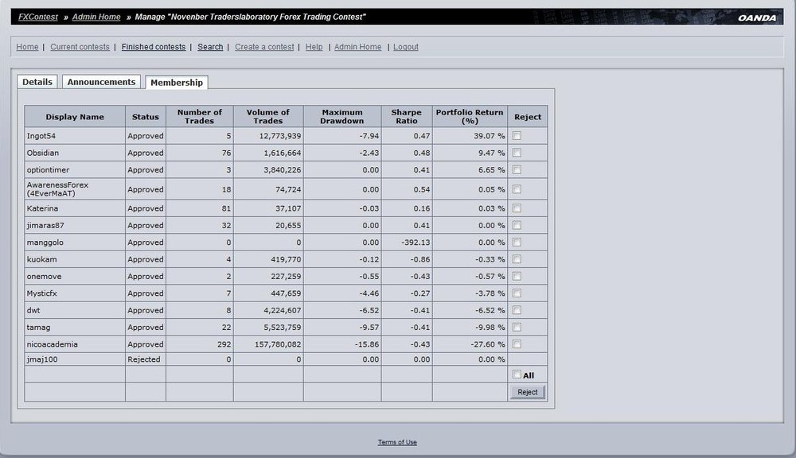Screen dimensions: 796x458
Task: Click the portfolio return 39.07 %
Action: (490, 136)
